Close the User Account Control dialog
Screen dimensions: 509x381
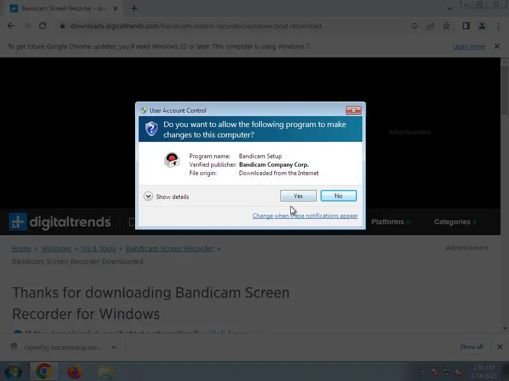tap(353, 111)
